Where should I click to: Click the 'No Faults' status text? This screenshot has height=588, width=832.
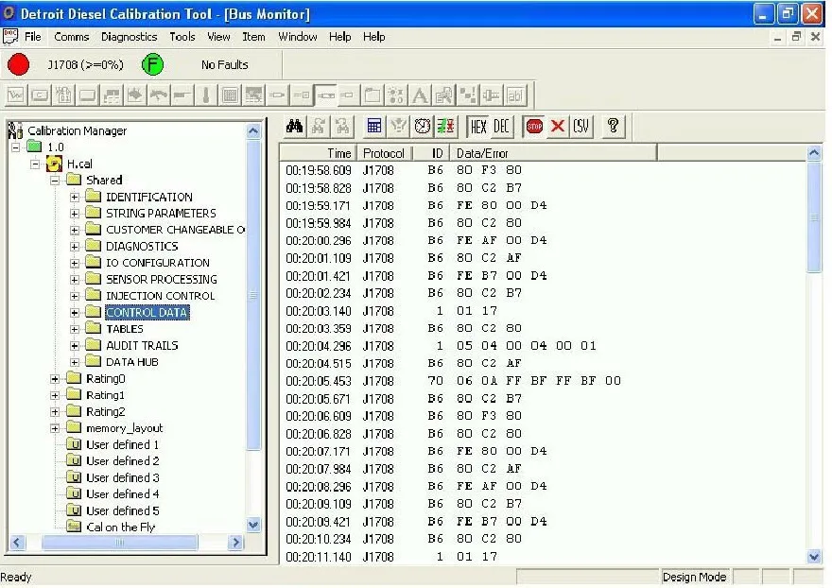(x=224, y=64)
